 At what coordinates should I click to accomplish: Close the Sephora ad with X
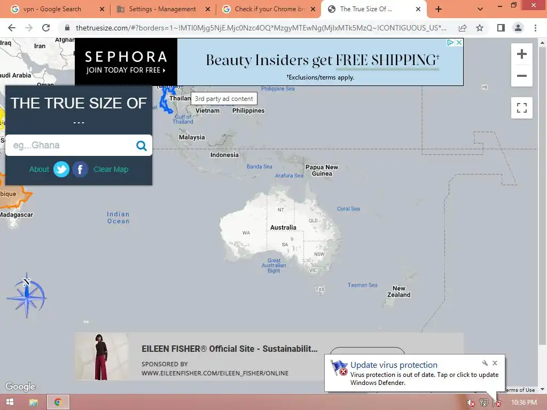pyautogui.click(x=459, y=43)
